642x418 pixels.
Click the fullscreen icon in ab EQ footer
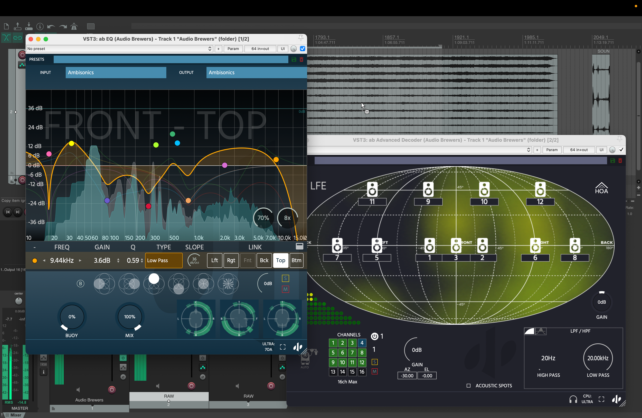click(x=282, y=347)
